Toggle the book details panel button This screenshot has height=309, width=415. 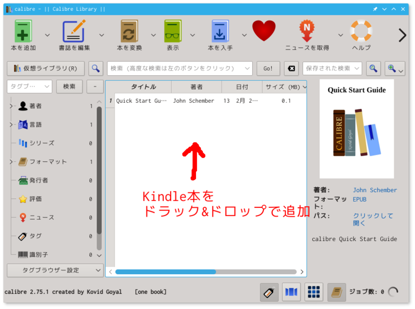(x=336, y=292)
